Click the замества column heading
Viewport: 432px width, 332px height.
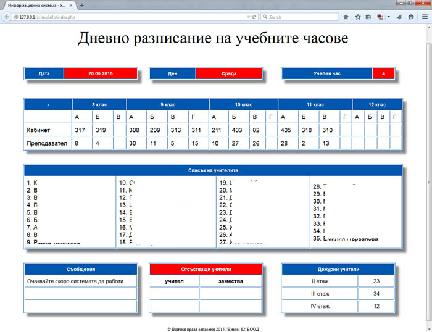(231, 281)
